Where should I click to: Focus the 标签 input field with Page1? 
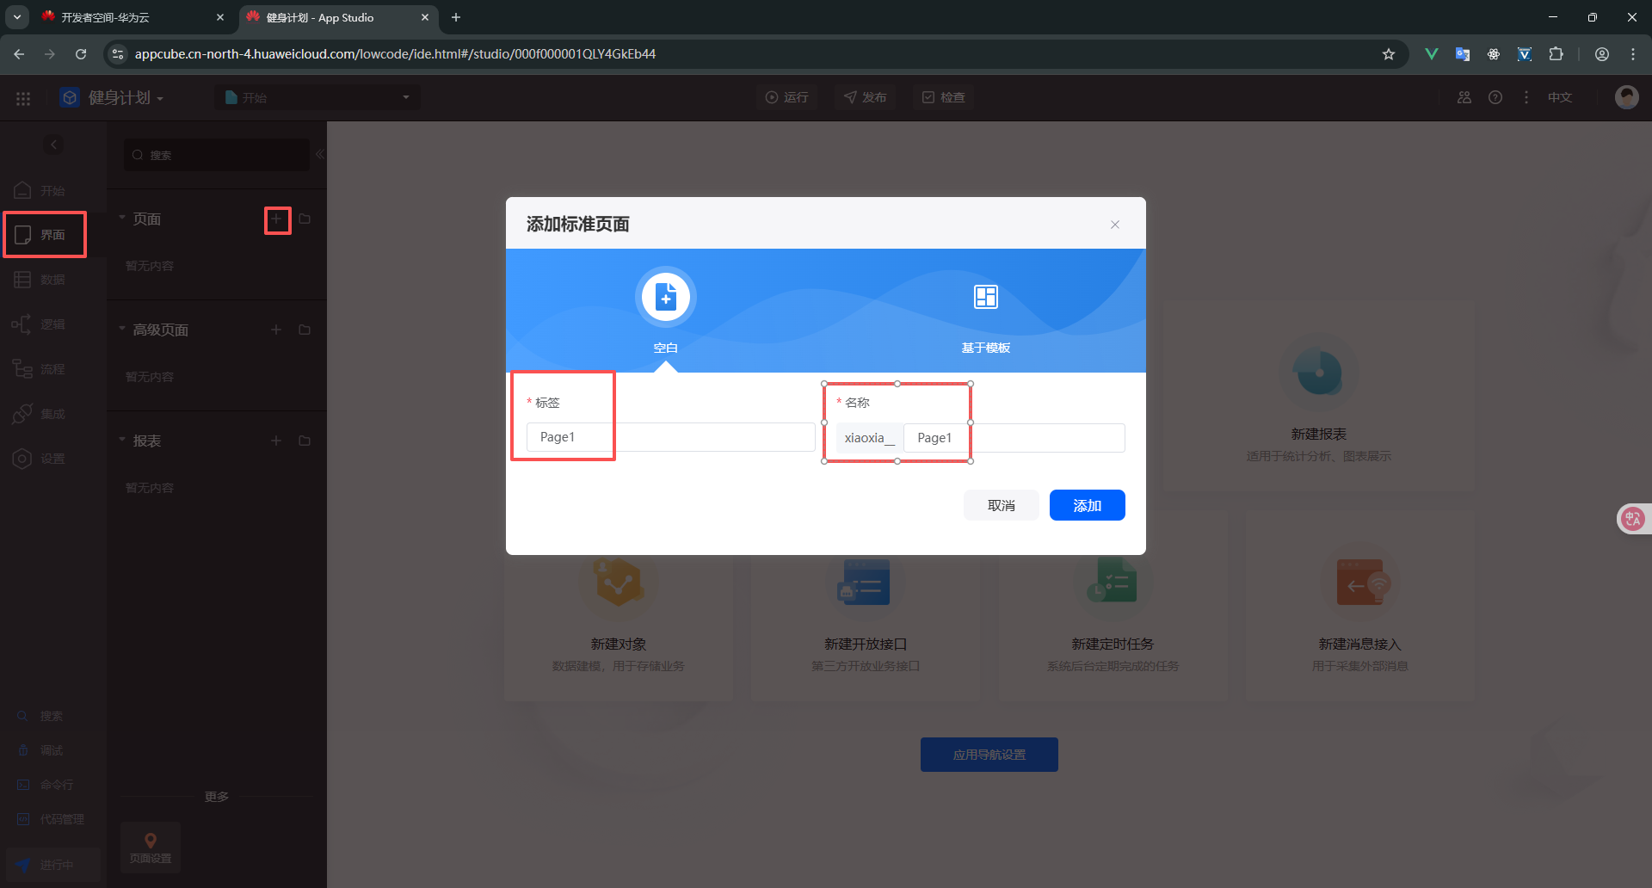[669, 437]
